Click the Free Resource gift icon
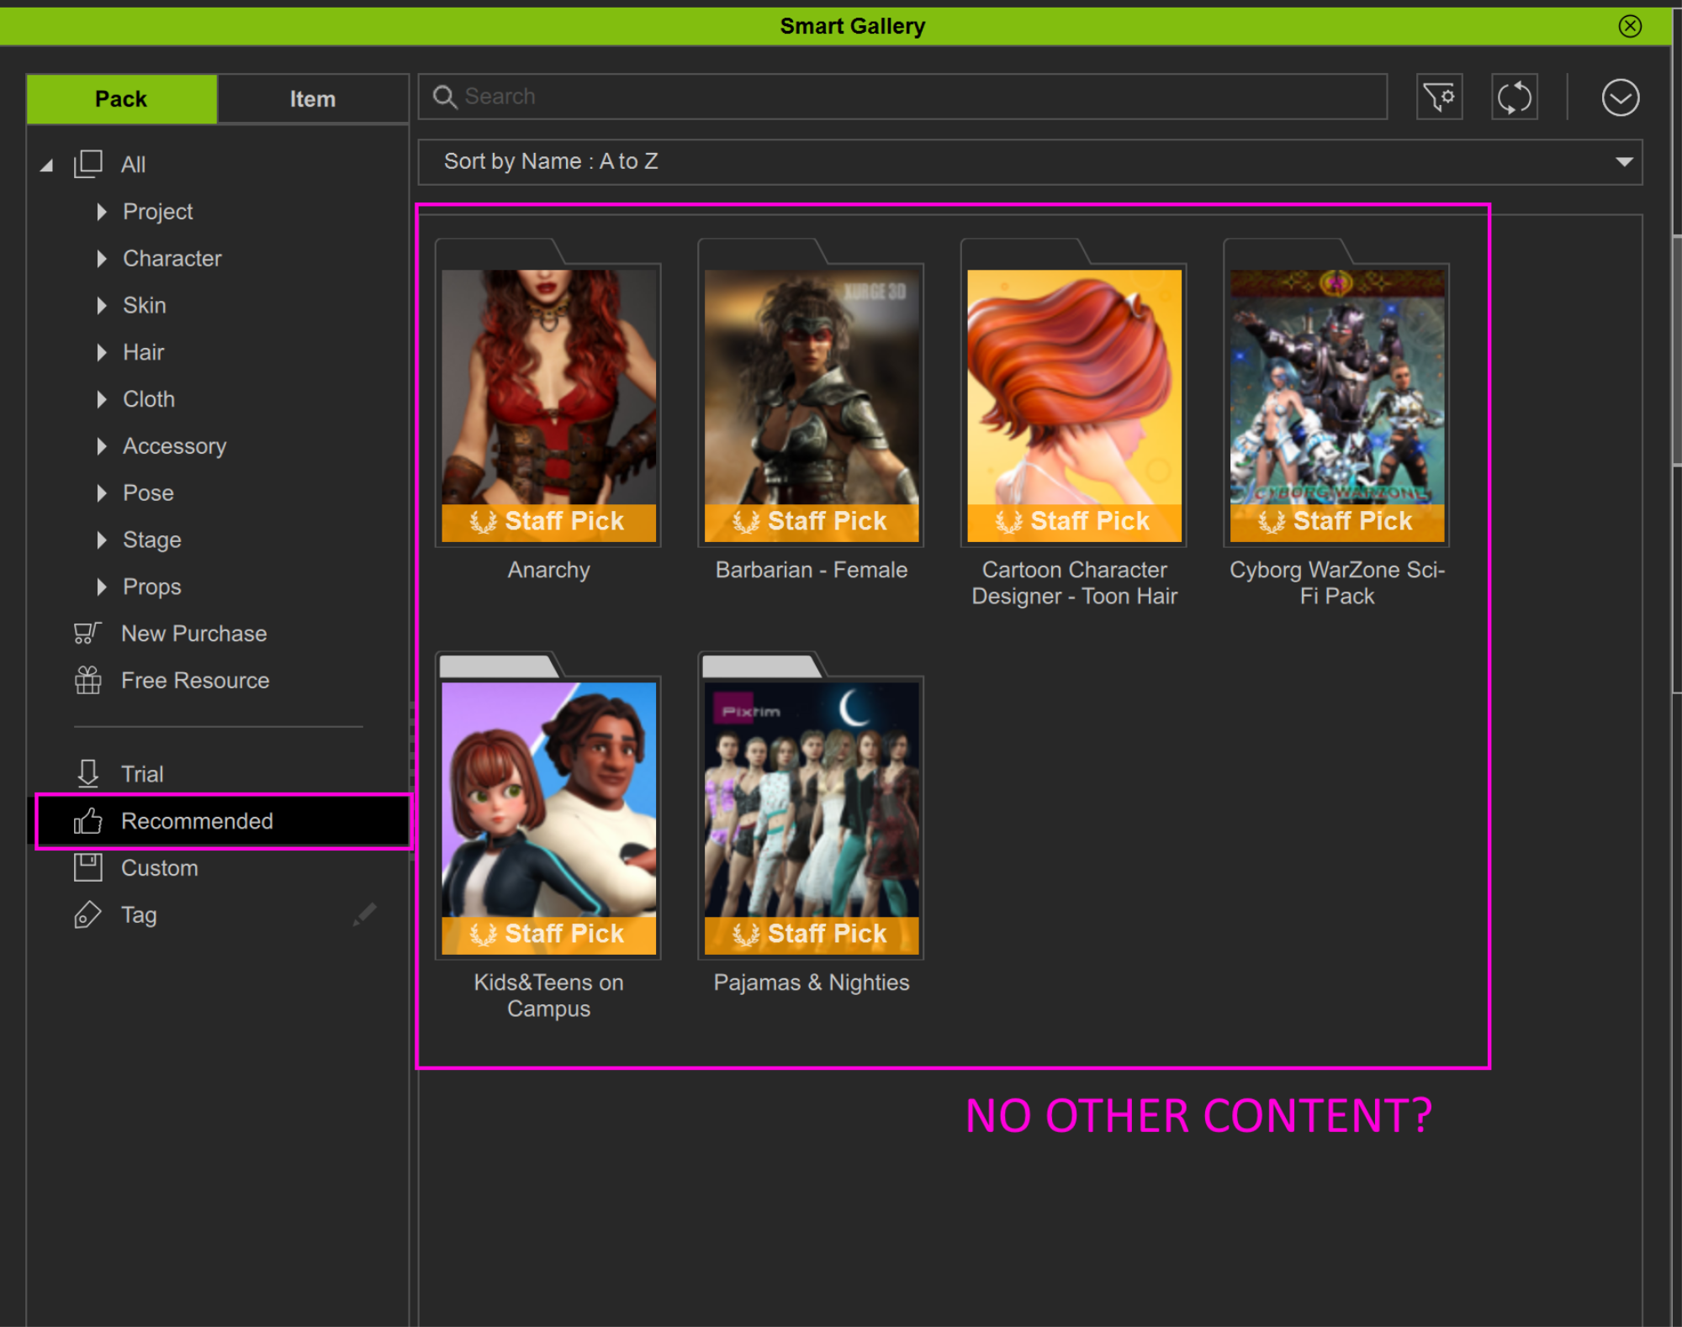 click(x=87, y=681)
